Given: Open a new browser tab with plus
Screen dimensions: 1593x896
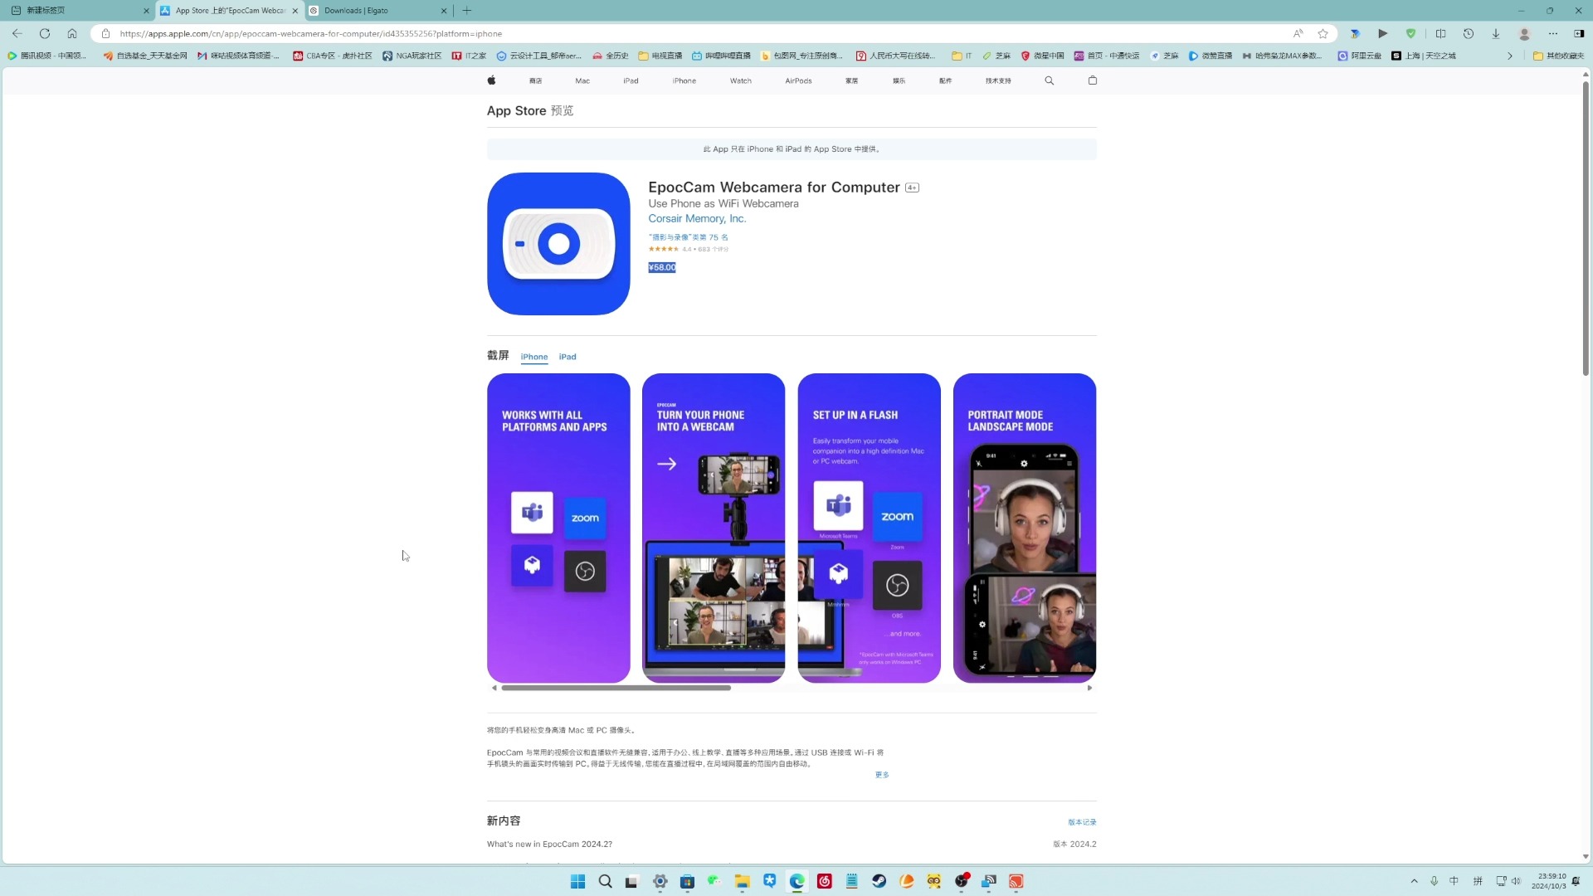Looking at the screenshot, I should [x=467, y=10].
